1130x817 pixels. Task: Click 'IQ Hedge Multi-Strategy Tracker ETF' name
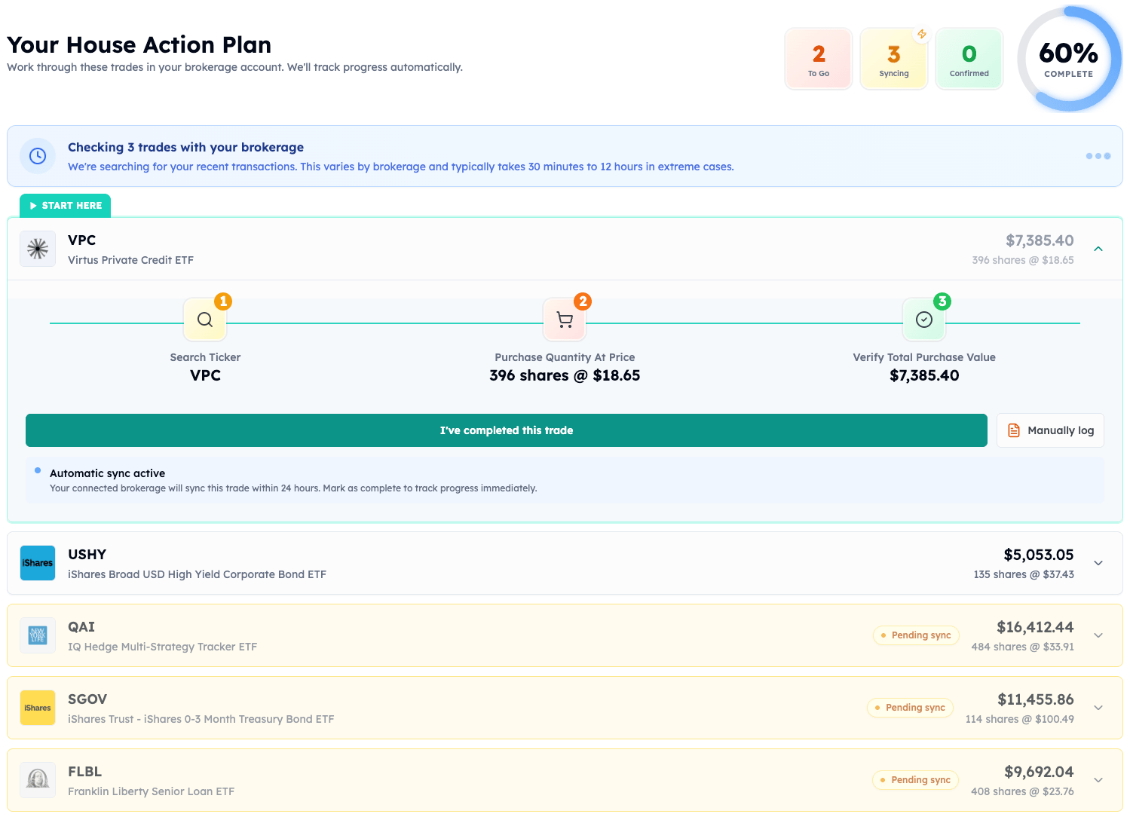pos(162,647)
